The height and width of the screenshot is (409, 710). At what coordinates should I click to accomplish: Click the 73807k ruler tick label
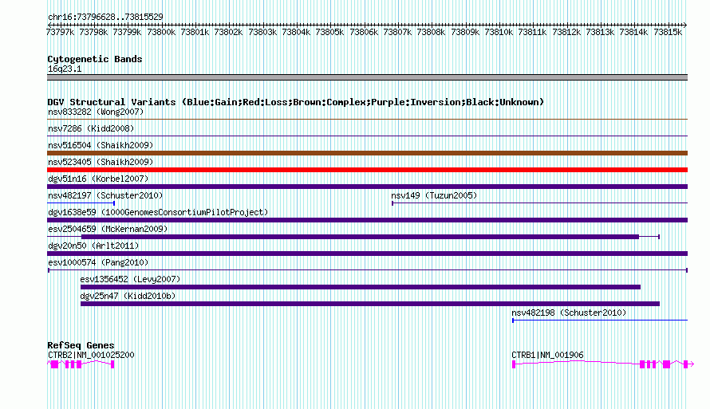coord(397,32)
